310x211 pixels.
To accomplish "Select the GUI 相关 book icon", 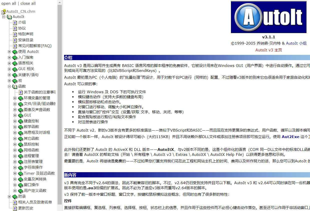I will pyautogui.click(x=15, y=69).
